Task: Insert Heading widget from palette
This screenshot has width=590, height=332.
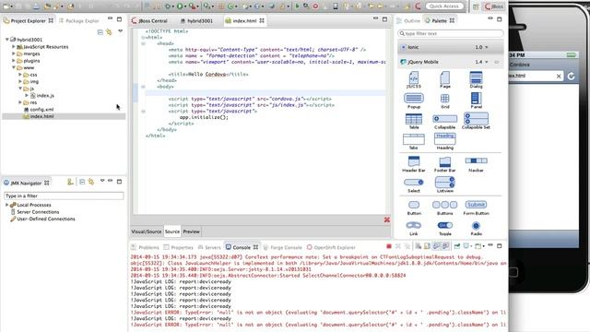Action: pyautogui.click(x=444, y=141)
